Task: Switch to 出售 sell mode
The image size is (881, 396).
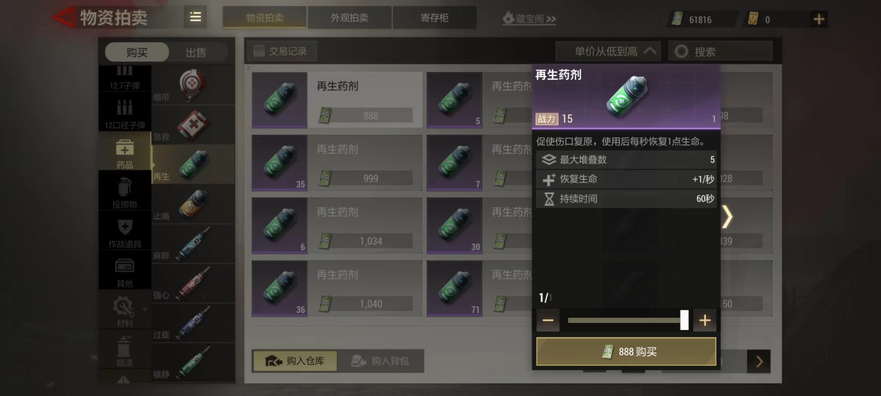Action: coord(196,52)
